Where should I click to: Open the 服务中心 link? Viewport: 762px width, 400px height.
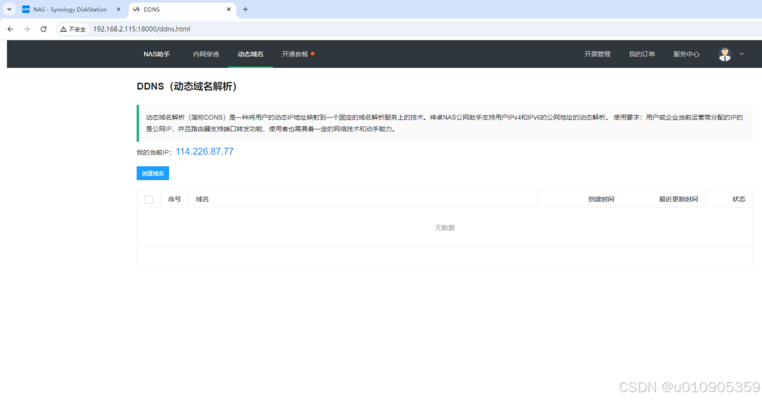(686, 54)
